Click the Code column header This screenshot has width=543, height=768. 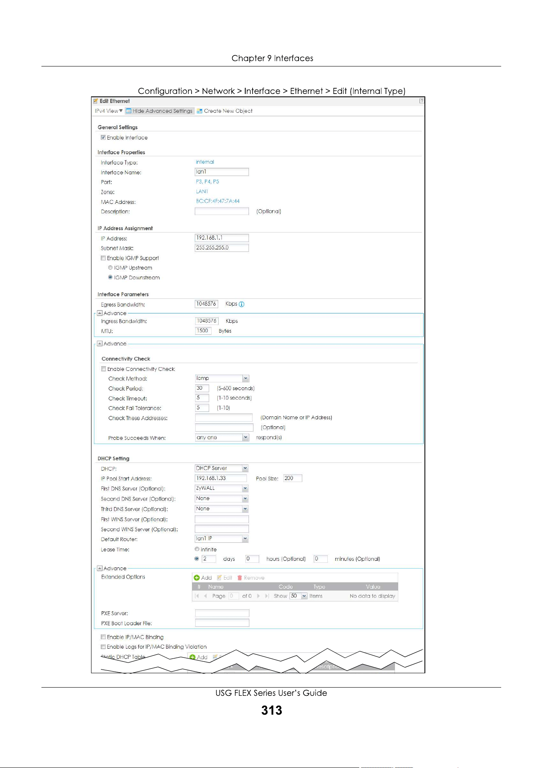[286, 587]
